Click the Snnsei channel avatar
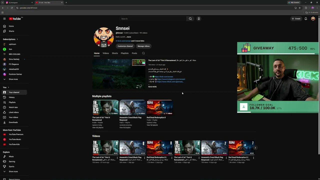This screenshot has width=320, height=180. click(x=104, y=37)
